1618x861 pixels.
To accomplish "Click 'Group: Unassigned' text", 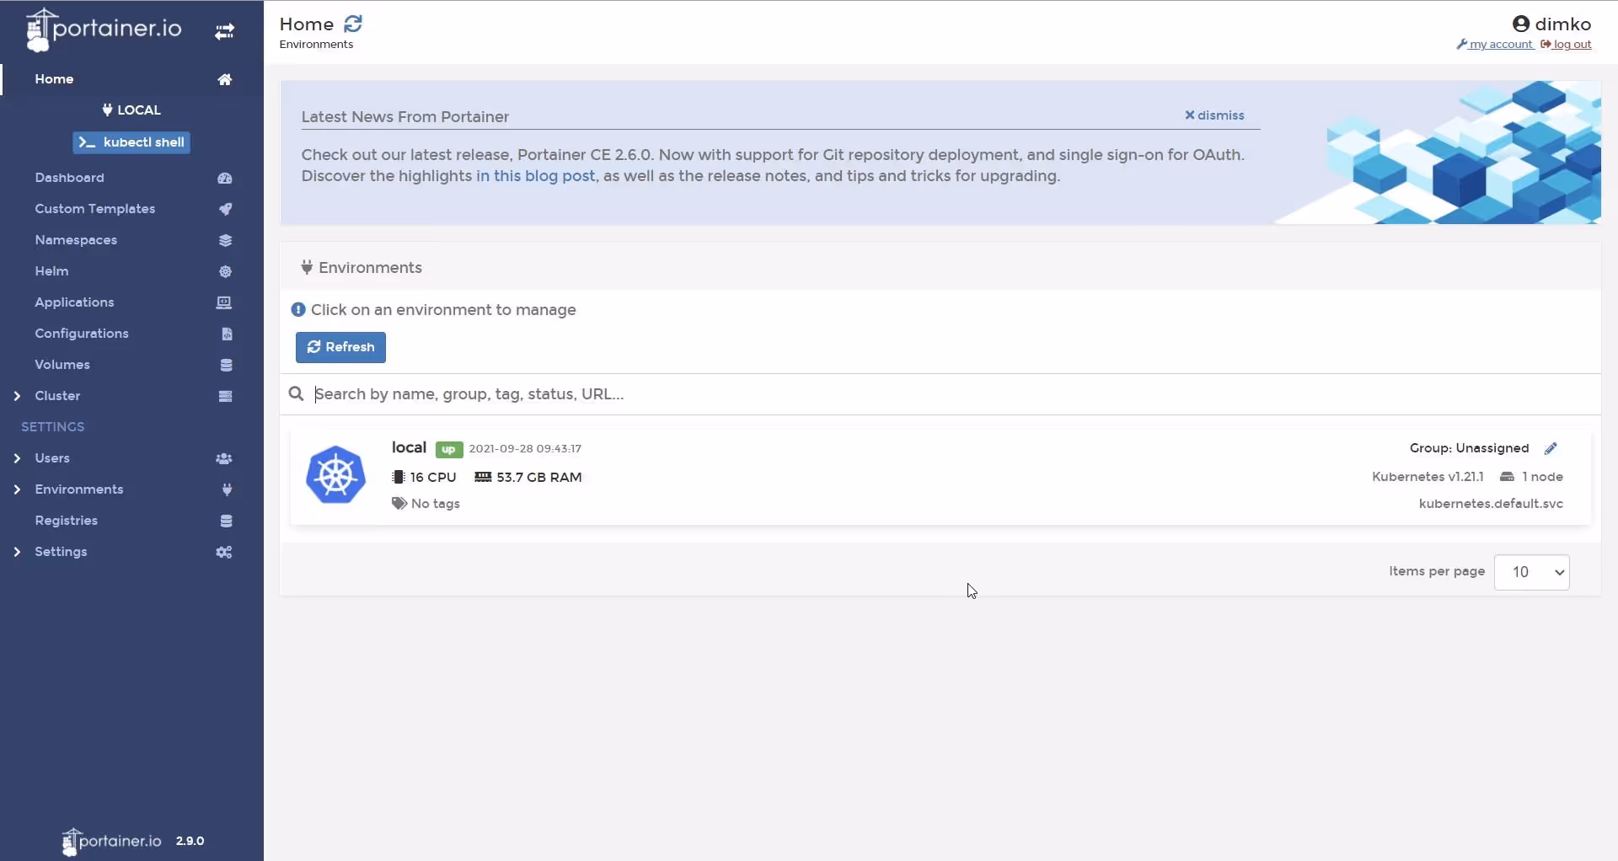I will coord(1469,448).
